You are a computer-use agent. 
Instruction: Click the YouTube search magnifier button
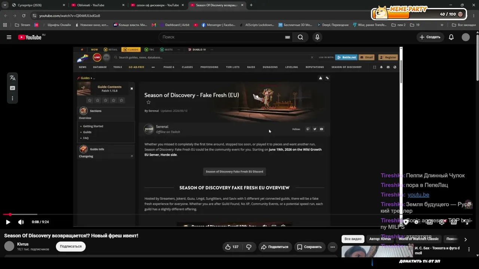tap(300, 37)
